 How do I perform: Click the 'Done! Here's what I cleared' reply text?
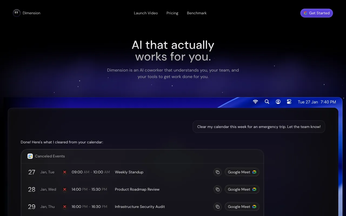[x=62, y=142]
